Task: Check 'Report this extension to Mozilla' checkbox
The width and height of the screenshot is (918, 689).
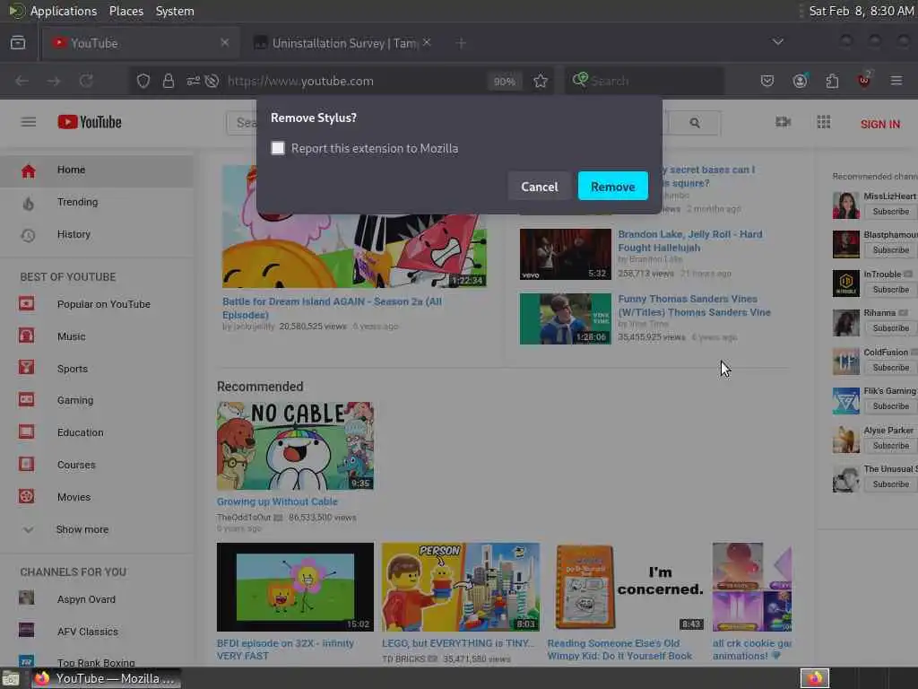Action: tap(278, 148)
